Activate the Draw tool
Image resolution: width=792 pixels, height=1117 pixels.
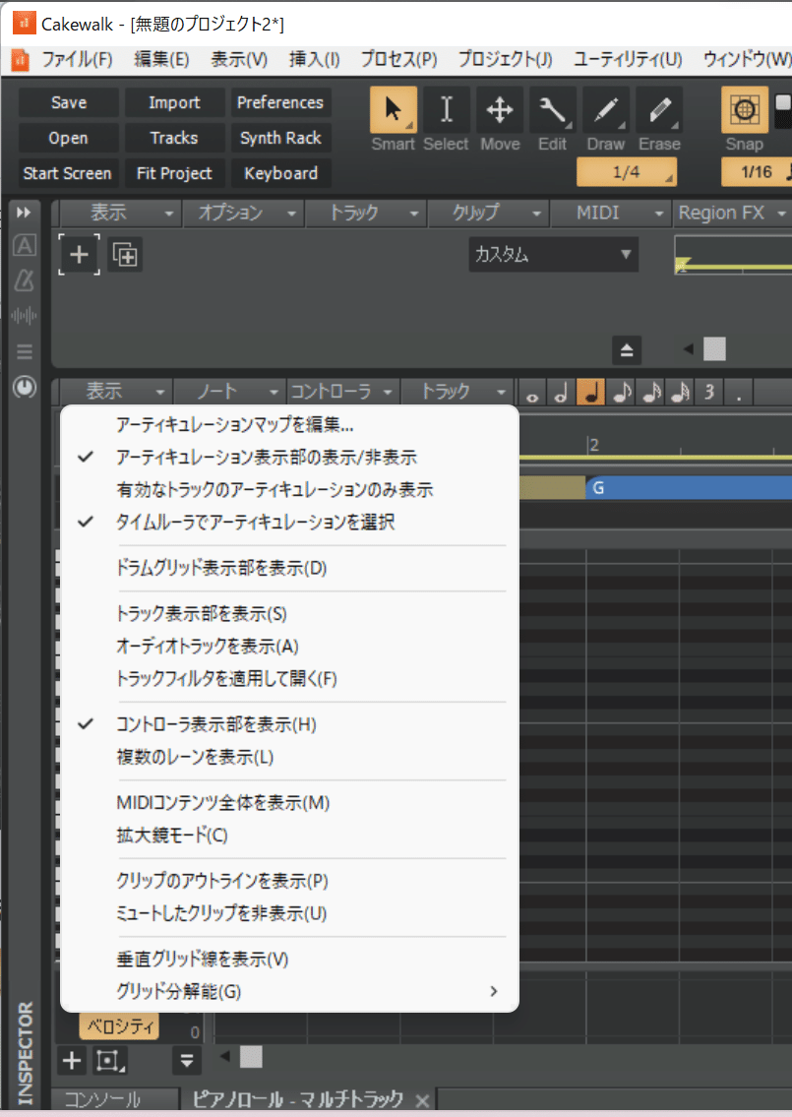[x=605, y=109]
